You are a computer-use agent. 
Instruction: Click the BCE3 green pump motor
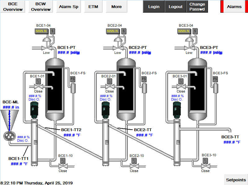click(177, 110)
